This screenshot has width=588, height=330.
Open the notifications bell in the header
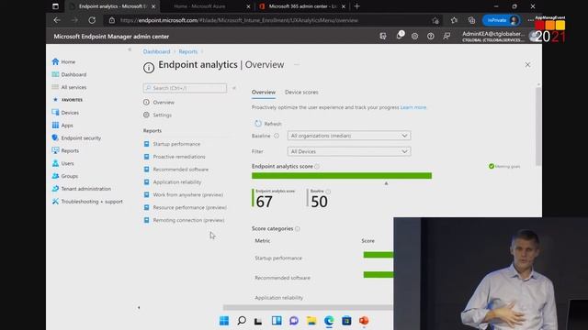pos(399,36)
